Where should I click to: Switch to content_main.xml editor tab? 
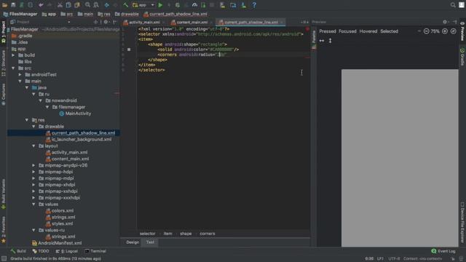(191, 23)
